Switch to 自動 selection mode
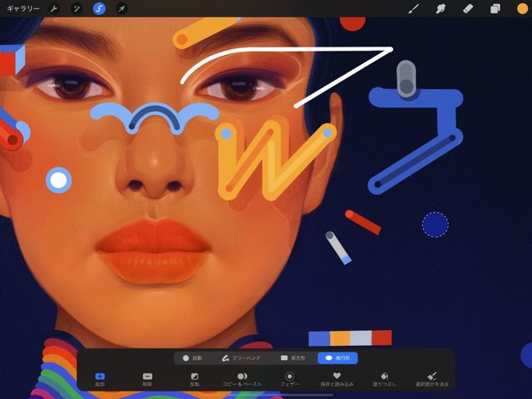 tap(192, 358)
